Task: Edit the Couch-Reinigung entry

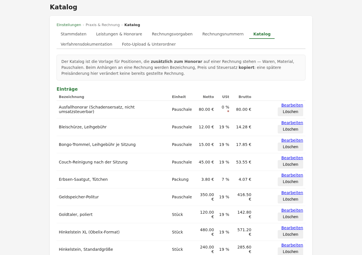Action: (292, 158)
